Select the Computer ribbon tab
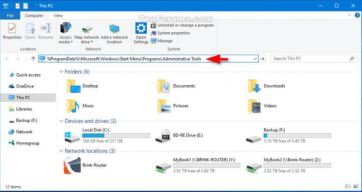 [x=34, y=16]
